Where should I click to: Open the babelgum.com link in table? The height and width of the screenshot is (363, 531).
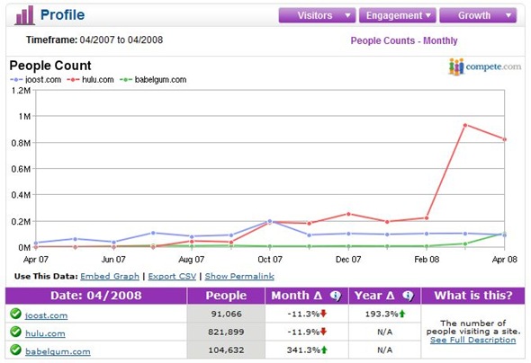click(58, 351)
